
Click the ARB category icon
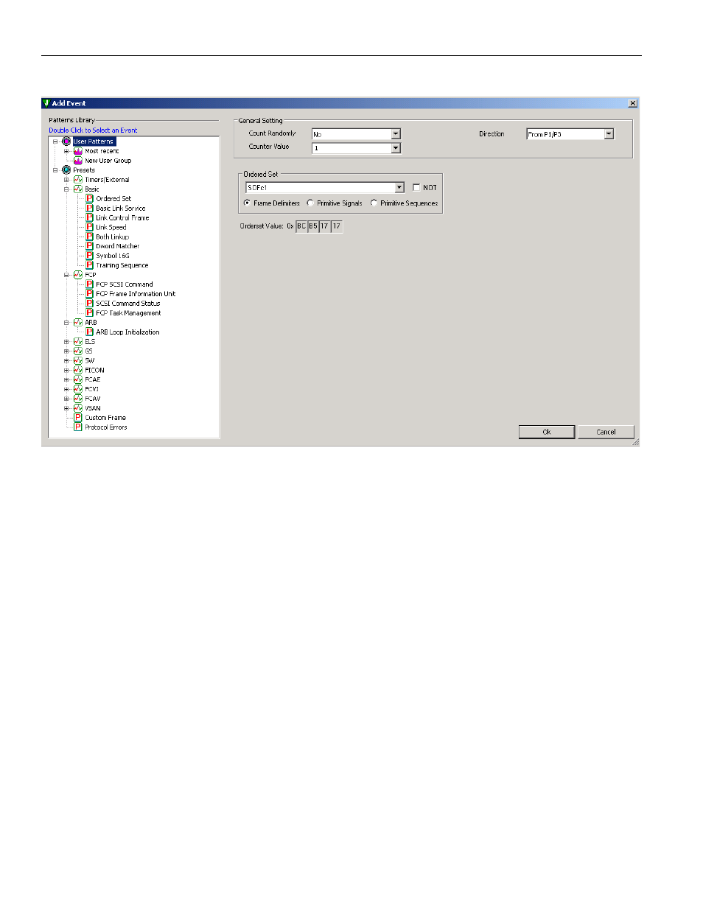pyautogui.click(x=78, y=323)
